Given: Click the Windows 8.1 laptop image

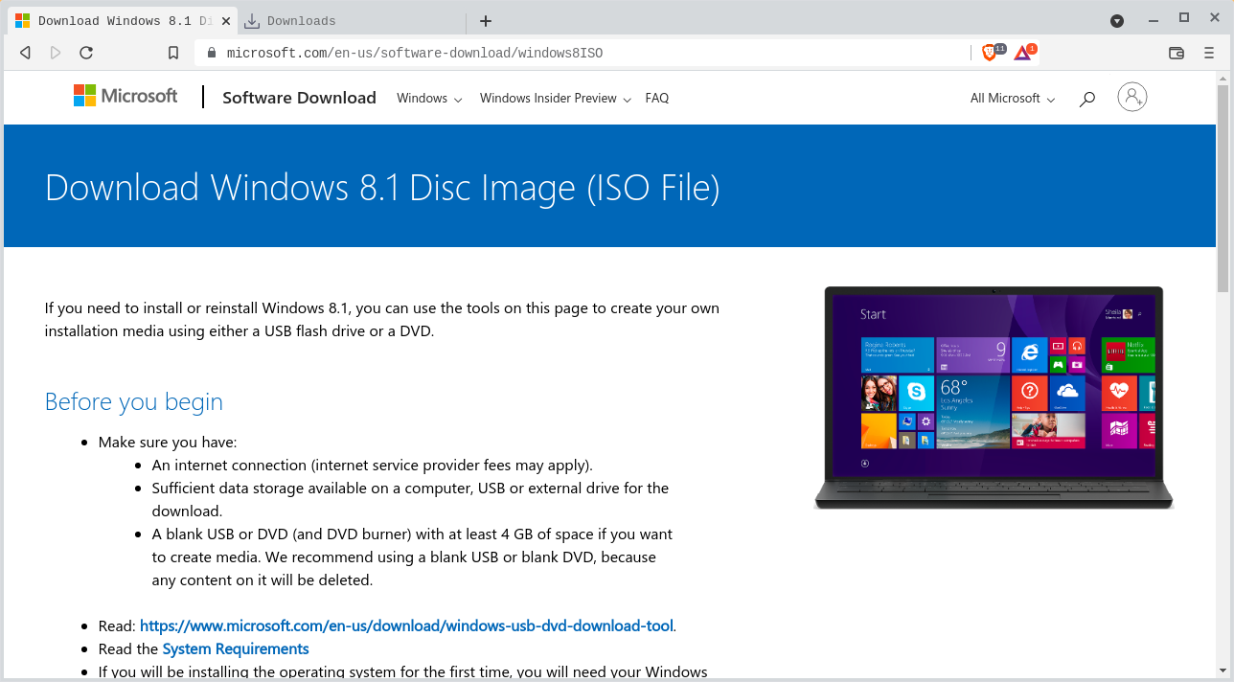Looking at the screenshot, I should [x=994, y=398].
